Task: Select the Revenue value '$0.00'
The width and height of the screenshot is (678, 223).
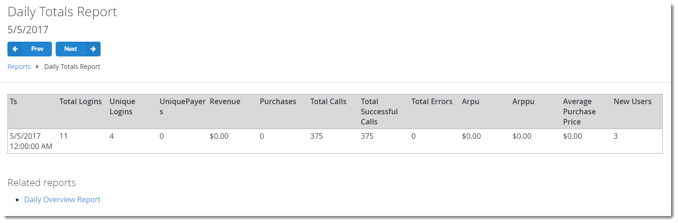Action: click(x=219, y=136)
